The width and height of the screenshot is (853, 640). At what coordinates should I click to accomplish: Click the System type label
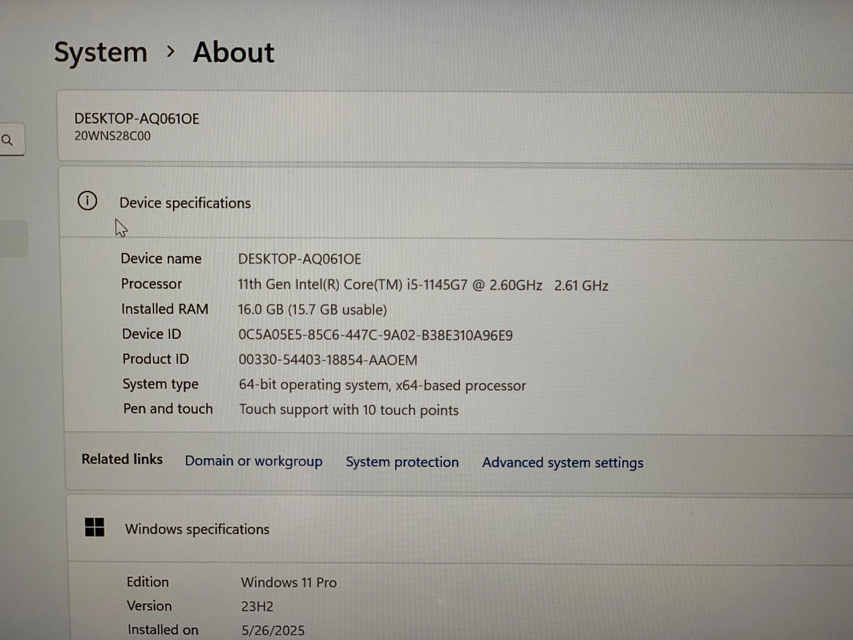[161, 384]
